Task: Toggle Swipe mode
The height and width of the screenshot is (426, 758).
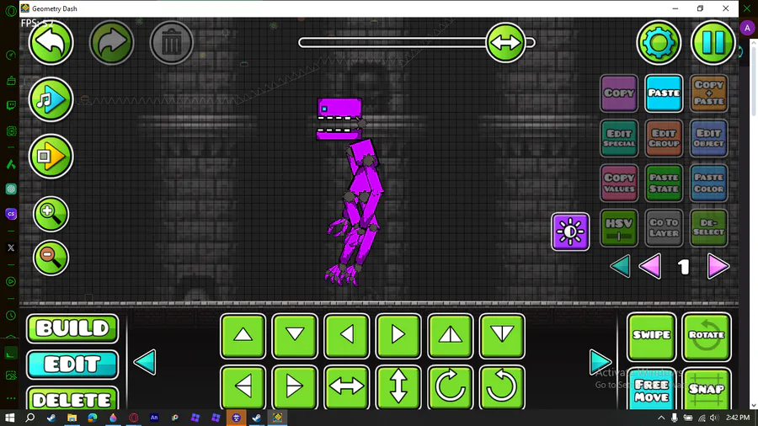Action: [652, 337]
